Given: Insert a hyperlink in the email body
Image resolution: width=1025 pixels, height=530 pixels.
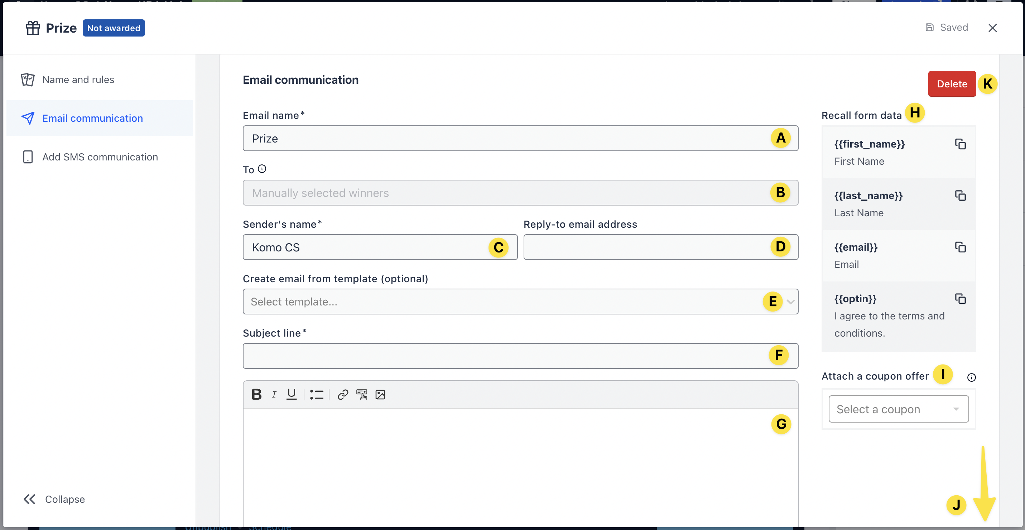Looking at the screenshot, I should coord(343,394).
